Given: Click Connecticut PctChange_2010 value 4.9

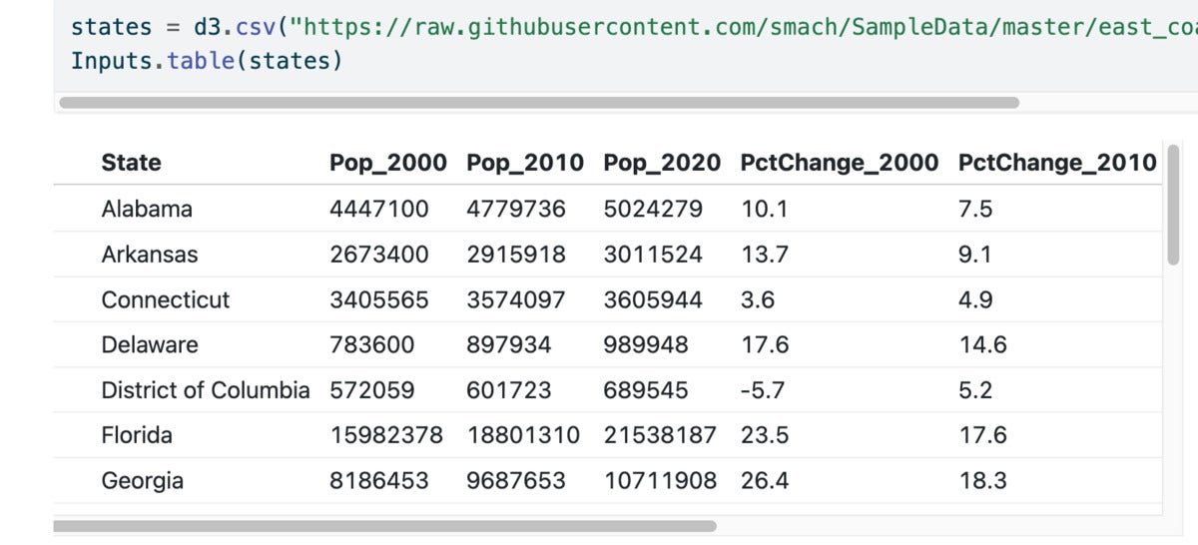Looking at the screenshot, I should tap(975, 299).
